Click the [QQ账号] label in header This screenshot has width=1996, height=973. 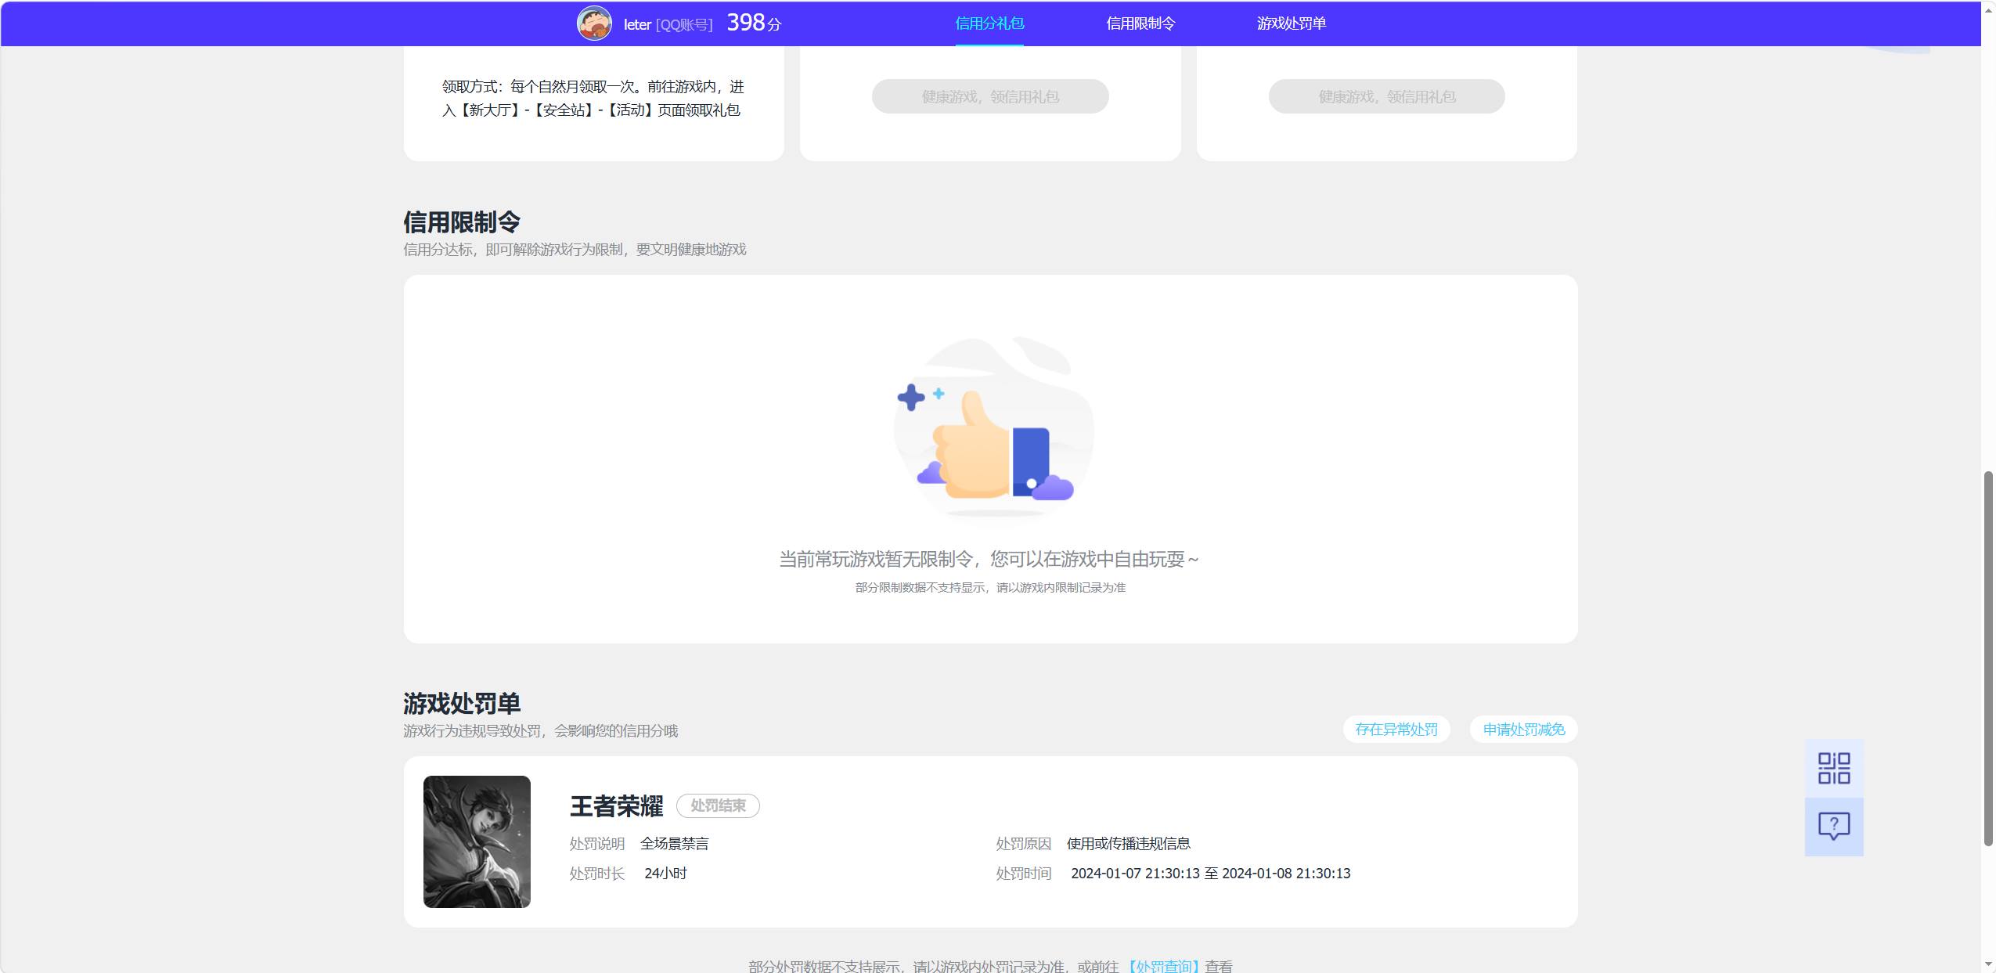click(684, 24)
